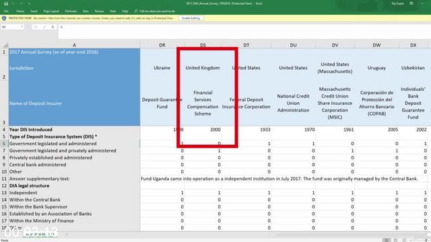The image size is (431, 242).
Task: Click the Raj Gupta account name
Action: [x=397, y=3]
